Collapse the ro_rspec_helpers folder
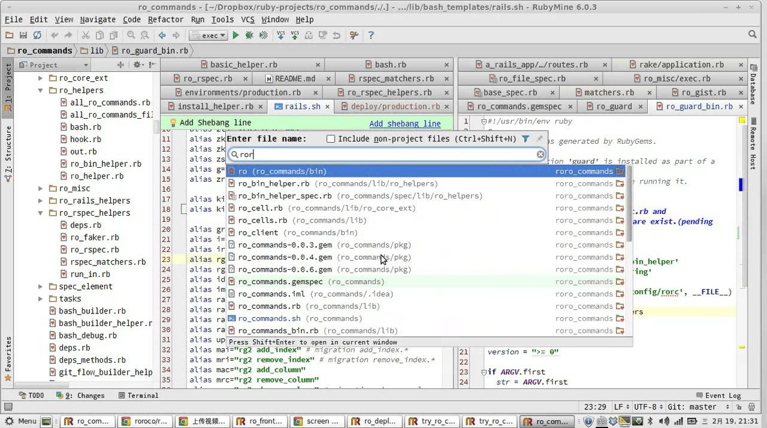The image size is (767, 428). (x=41, y=213)
